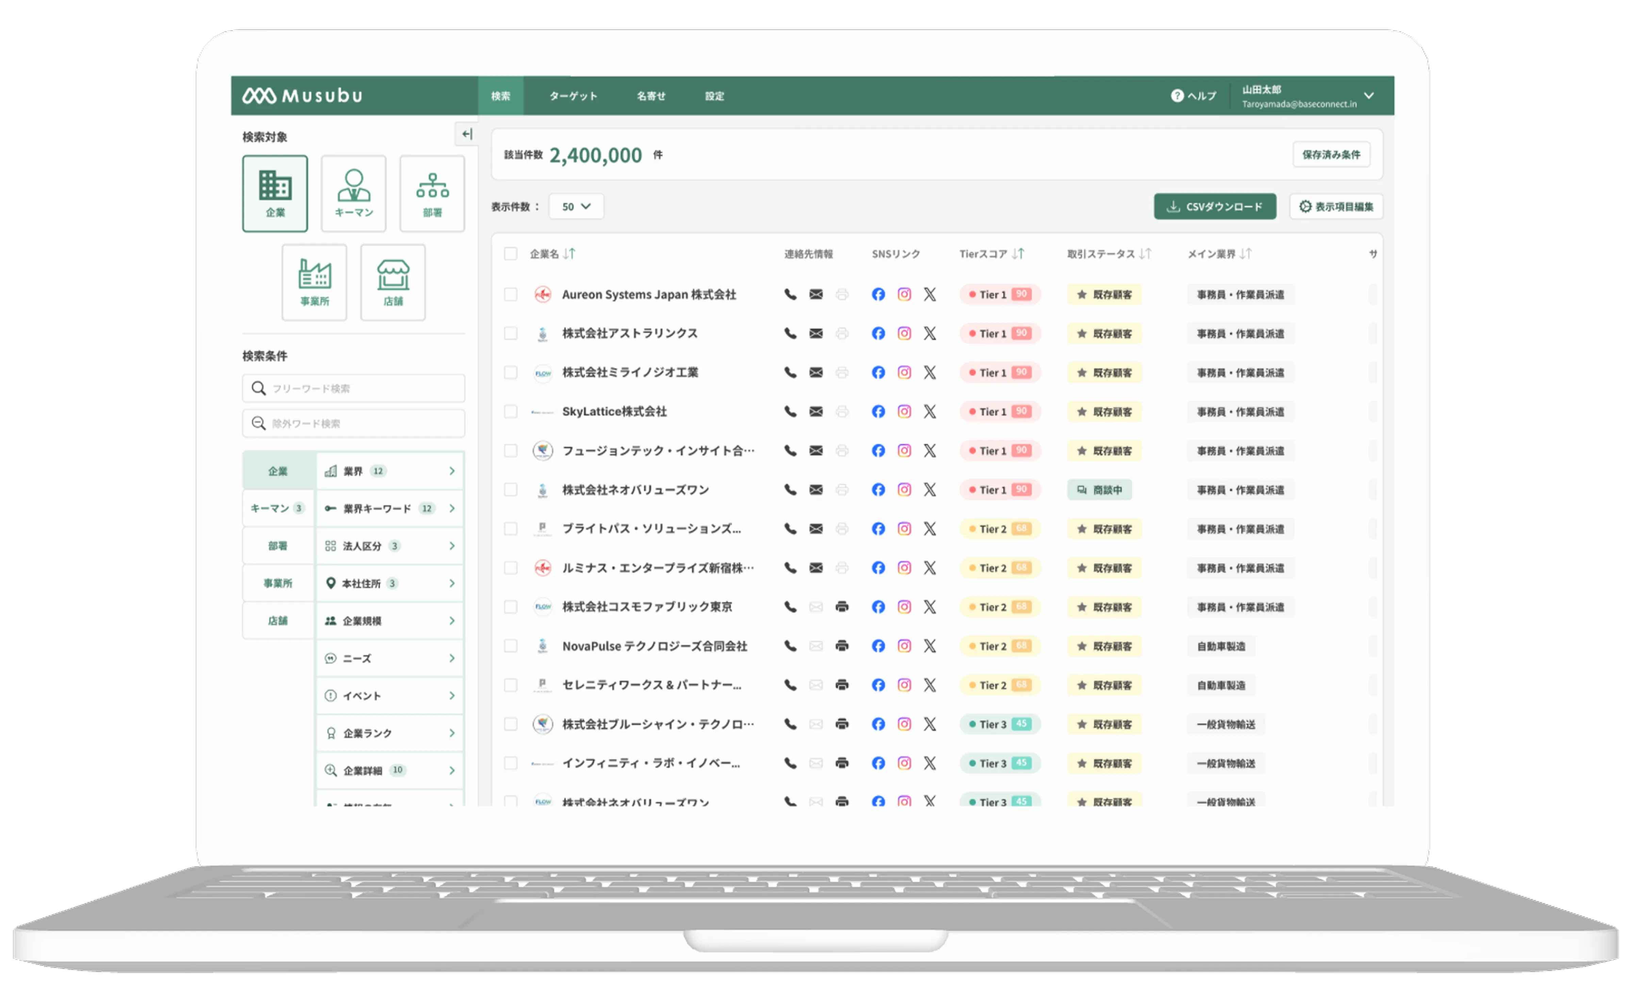This screenshot has width=1627, height=985.
Task: Open the 名寄せ tab
Action: coord(651,96)
